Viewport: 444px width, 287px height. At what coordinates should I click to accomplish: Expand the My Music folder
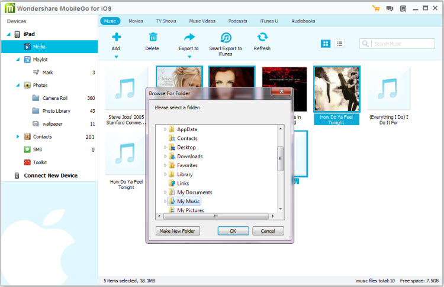165,201
